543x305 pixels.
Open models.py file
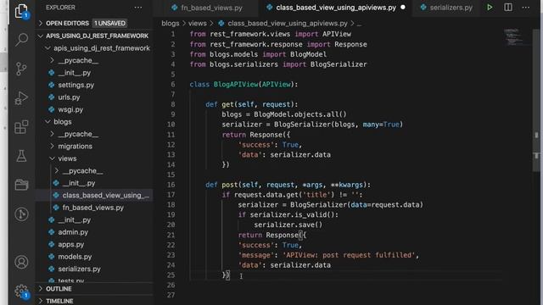point(75,257)
